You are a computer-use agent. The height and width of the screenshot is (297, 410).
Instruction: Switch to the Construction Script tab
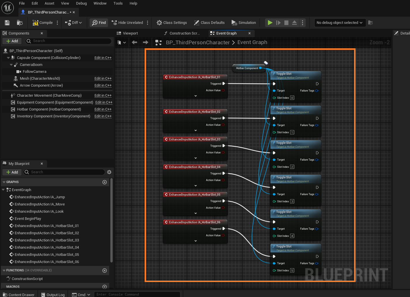pos(182,33)
